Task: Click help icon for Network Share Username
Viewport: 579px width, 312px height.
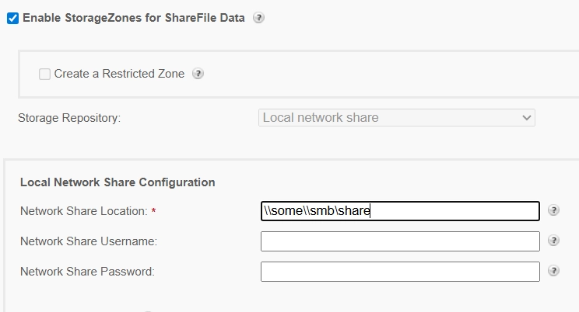Action: pos(553,241)
